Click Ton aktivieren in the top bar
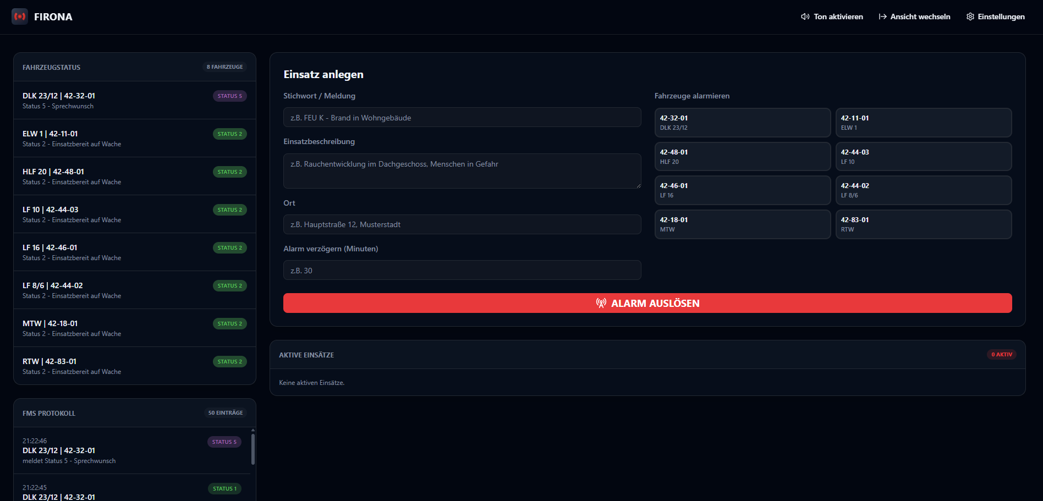1043x501 pixels. click(832, 16)
